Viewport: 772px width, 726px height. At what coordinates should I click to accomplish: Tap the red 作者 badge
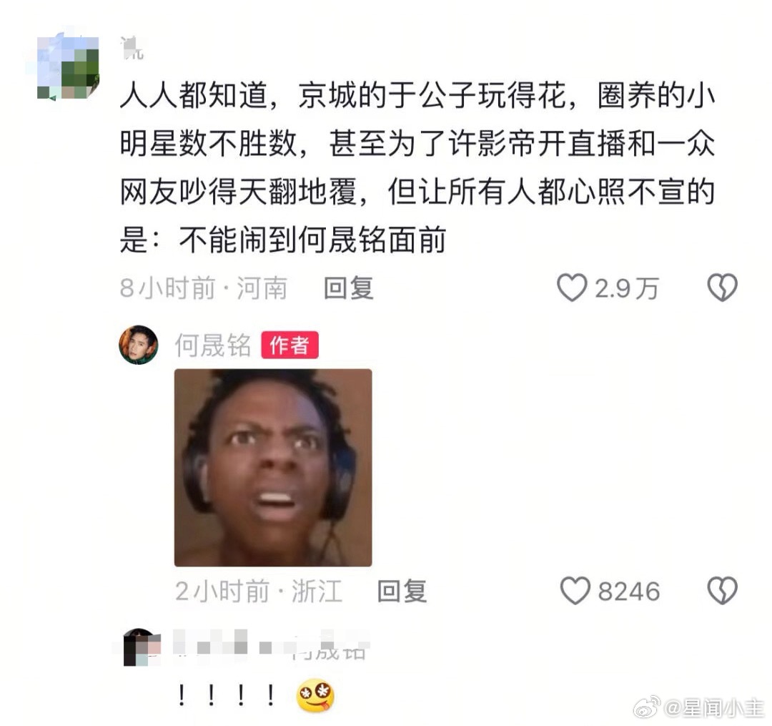coord(289,345)
